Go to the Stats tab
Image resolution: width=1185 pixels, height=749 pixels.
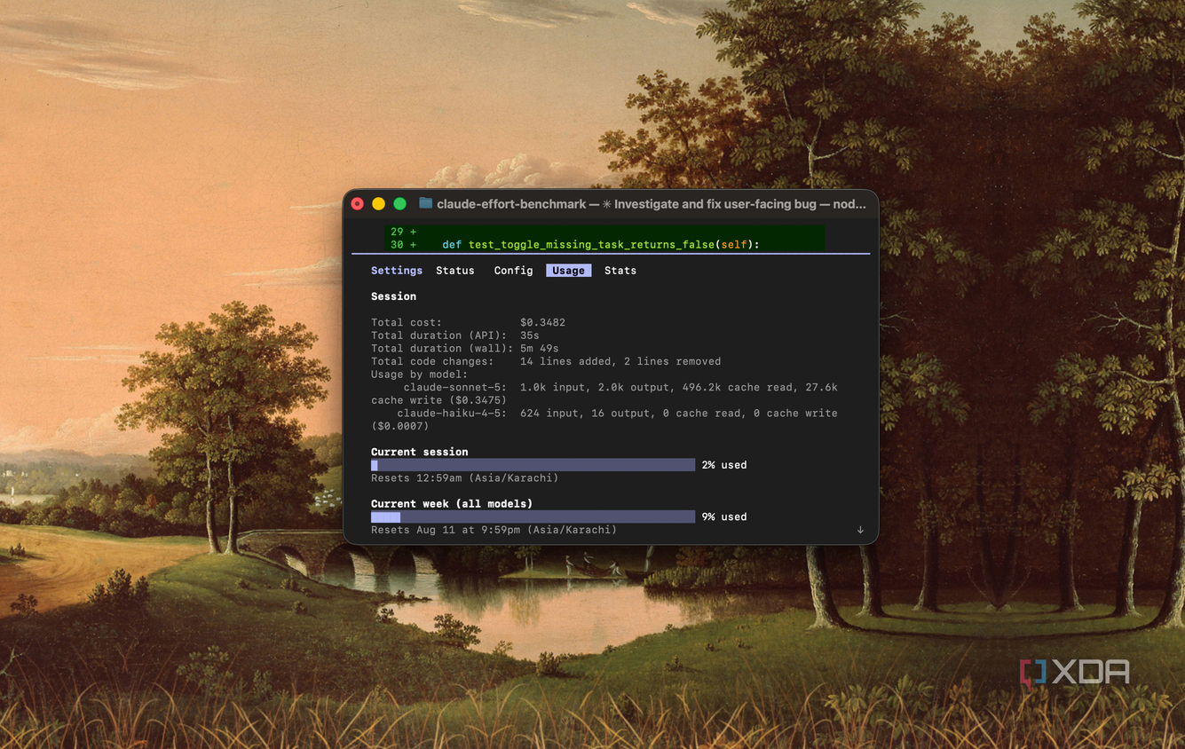[620, 271]
